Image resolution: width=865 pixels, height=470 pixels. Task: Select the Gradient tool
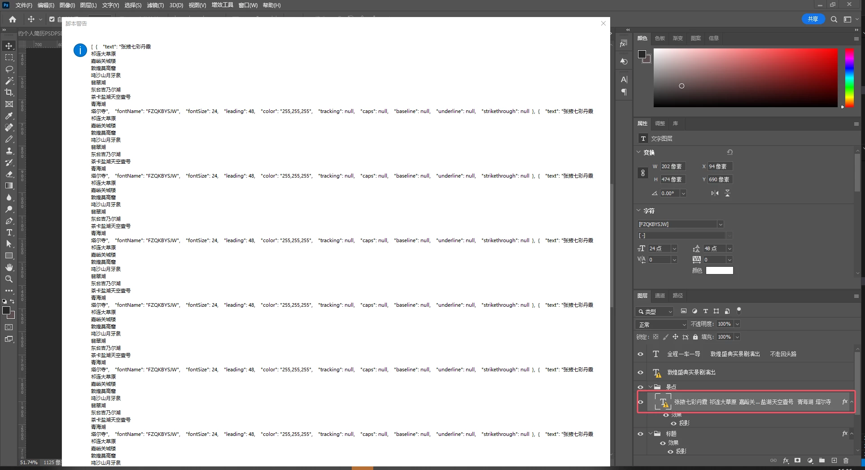tap(9, 186)
